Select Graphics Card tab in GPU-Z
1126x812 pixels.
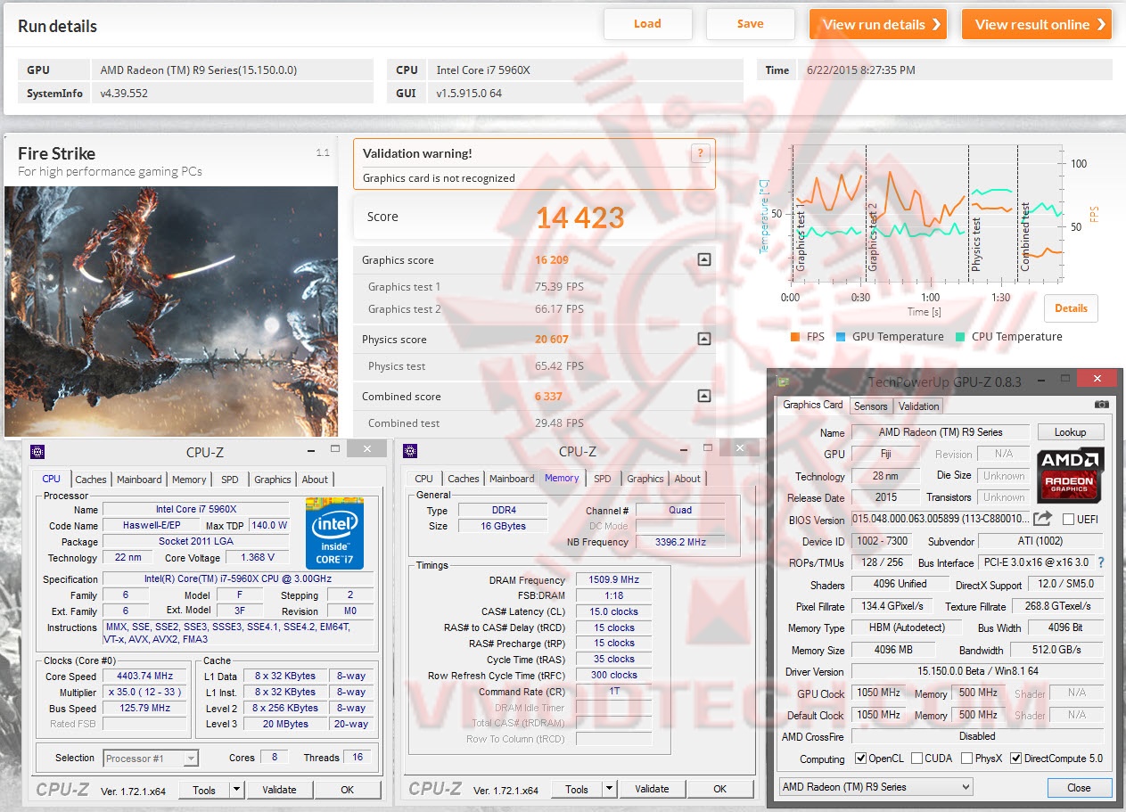click(813, 405)
